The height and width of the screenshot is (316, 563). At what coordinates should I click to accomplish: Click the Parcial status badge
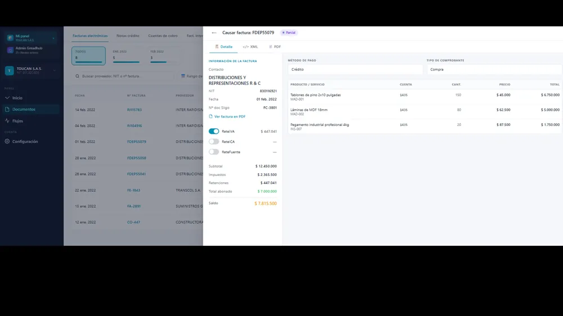pos(289,33)
